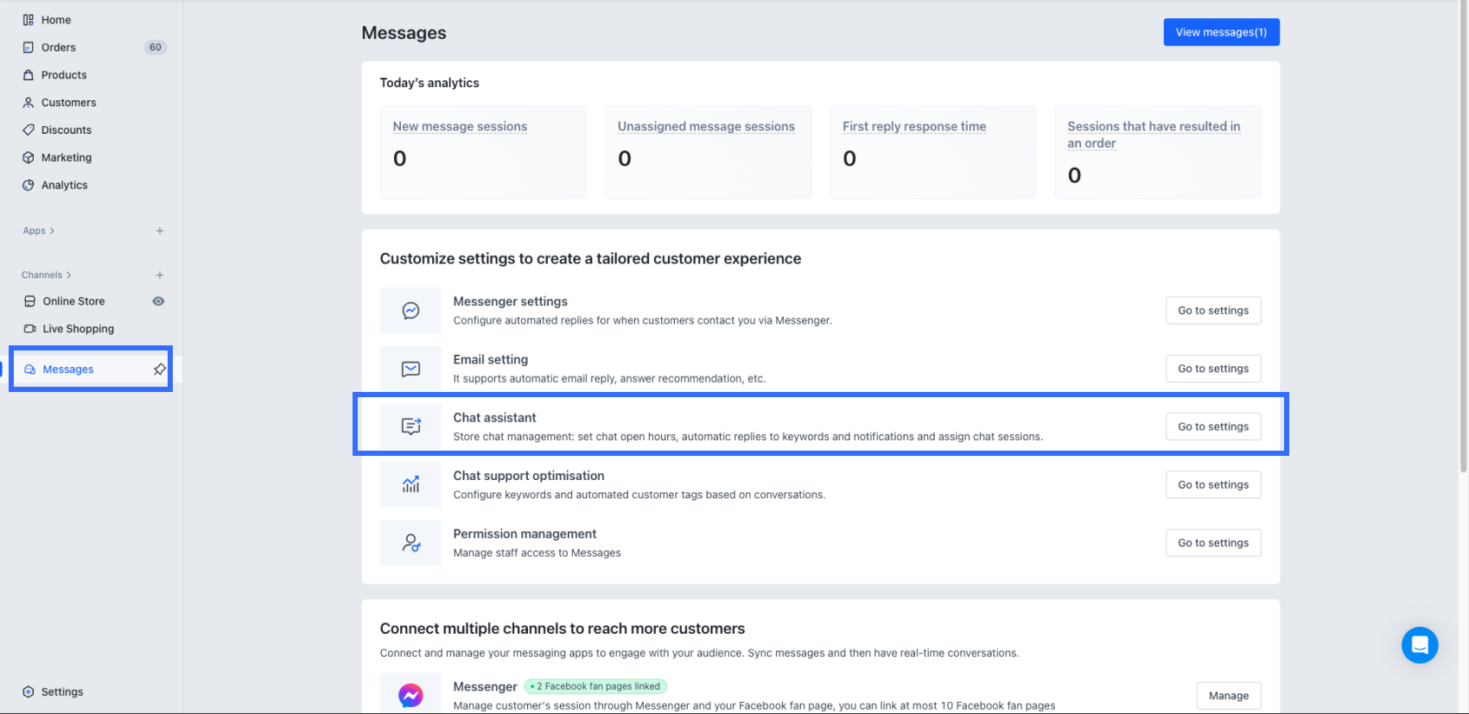Viewport: 1469px width, 714px height.
Task: Go to settings for Chat assistant
Action: [x=1212, y=427]
